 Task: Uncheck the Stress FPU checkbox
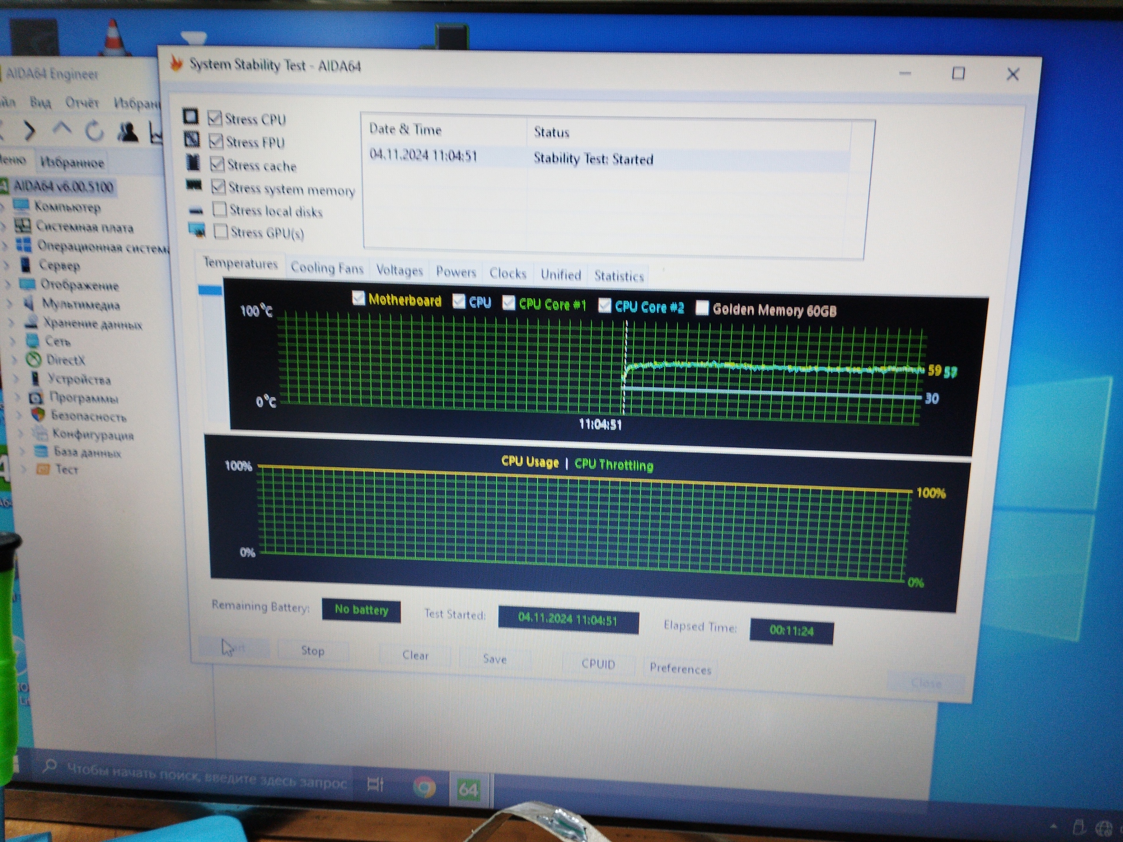click(216, 141)
